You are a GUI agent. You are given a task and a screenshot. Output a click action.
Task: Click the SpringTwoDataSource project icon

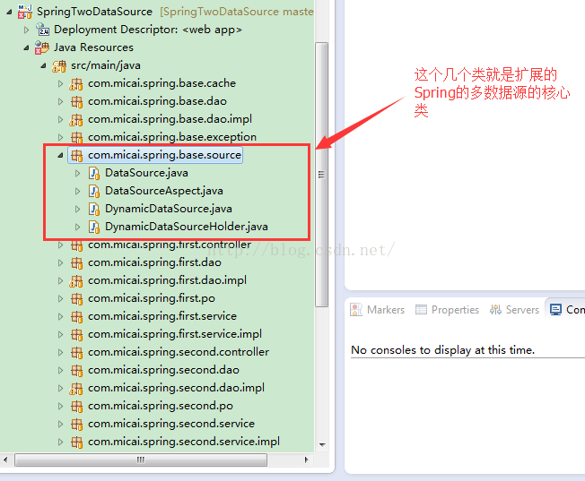(x=24, y=12)
